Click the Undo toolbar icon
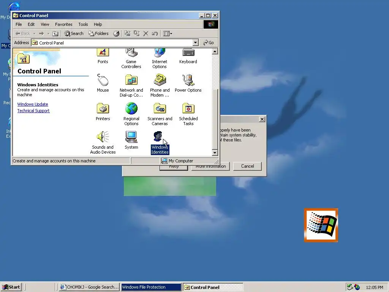 pyautogui.click(x=155, y=33)
